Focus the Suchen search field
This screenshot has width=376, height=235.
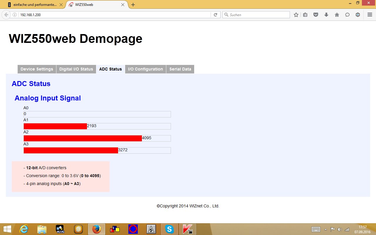click(256, 15)
